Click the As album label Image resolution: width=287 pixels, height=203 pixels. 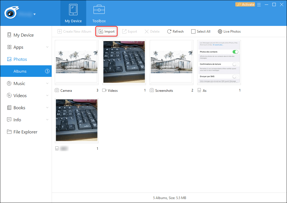tap(205, 90)
